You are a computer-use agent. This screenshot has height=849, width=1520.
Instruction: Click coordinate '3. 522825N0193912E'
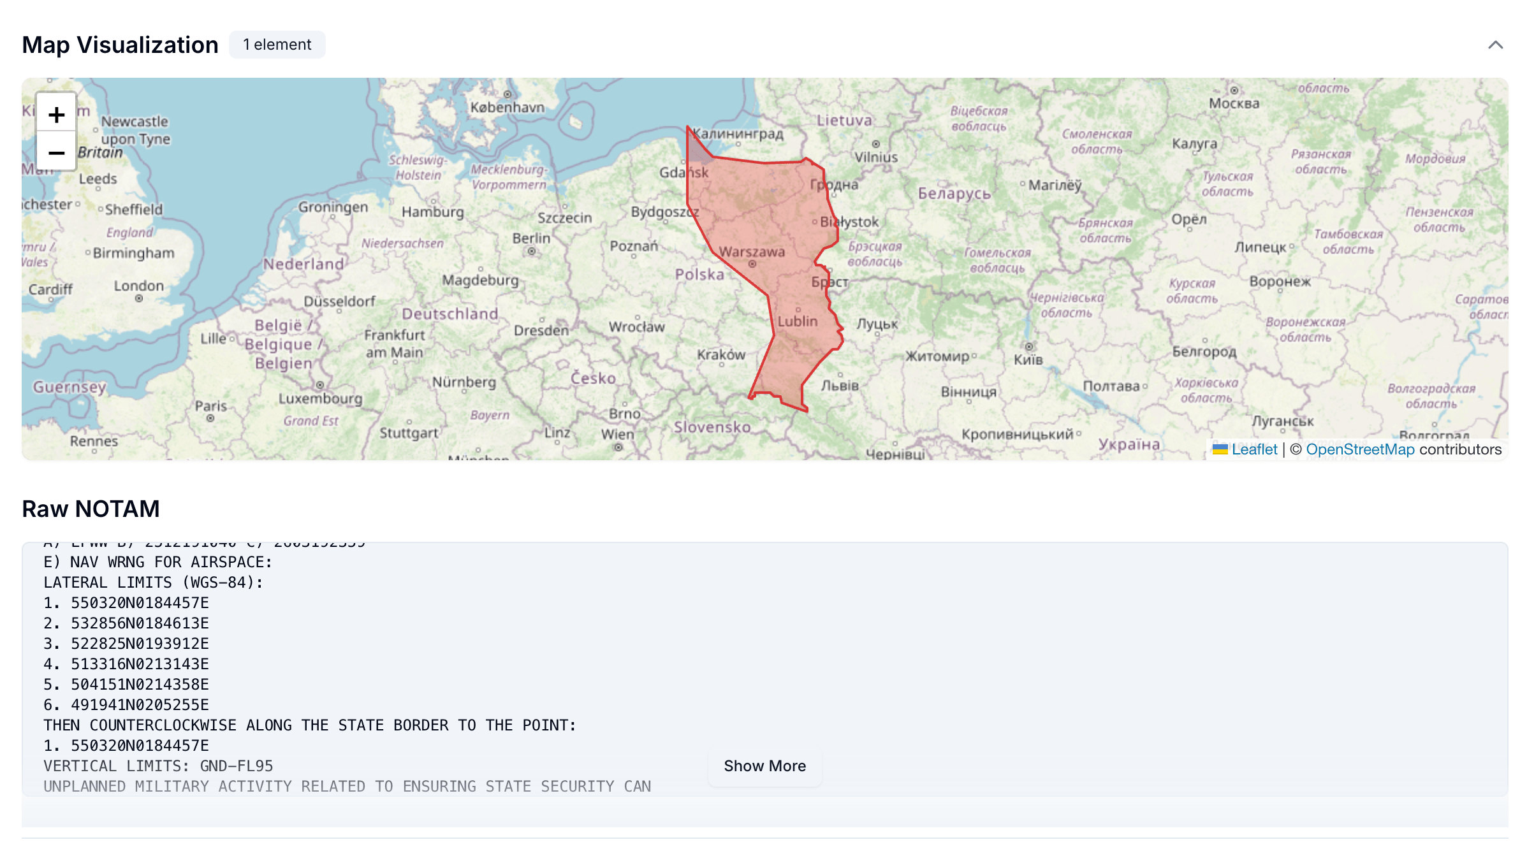(x=126, y=644)
